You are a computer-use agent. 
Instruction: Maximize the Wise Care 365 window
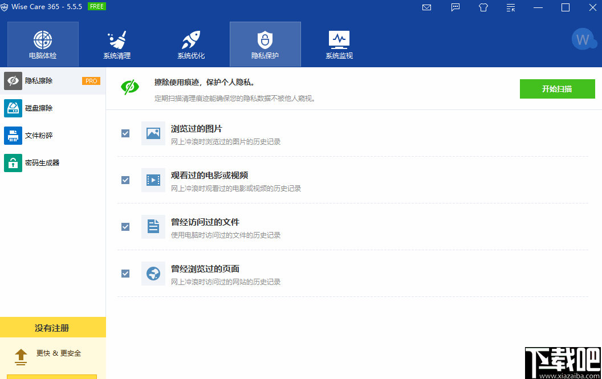(566, 7)
